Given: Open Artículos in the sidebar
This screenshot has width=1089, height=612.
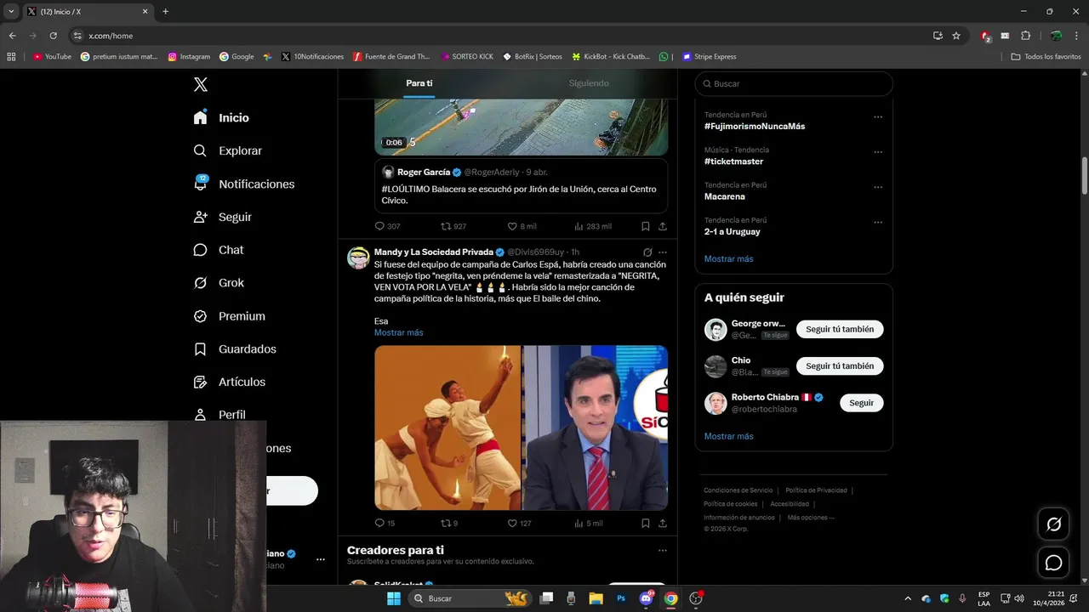Looking at the screenshot, I should point(230,382).
